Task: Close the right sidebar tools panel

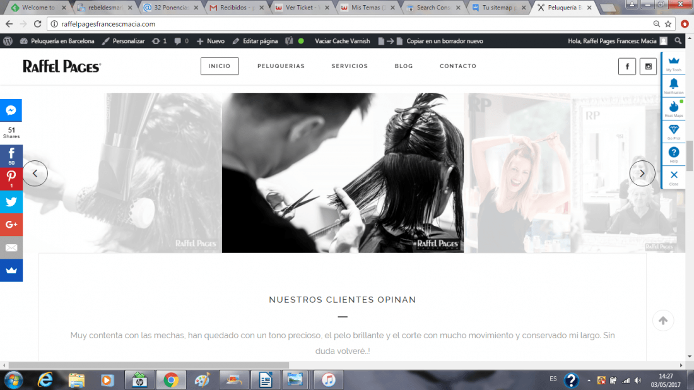Action: click(674, 177)
